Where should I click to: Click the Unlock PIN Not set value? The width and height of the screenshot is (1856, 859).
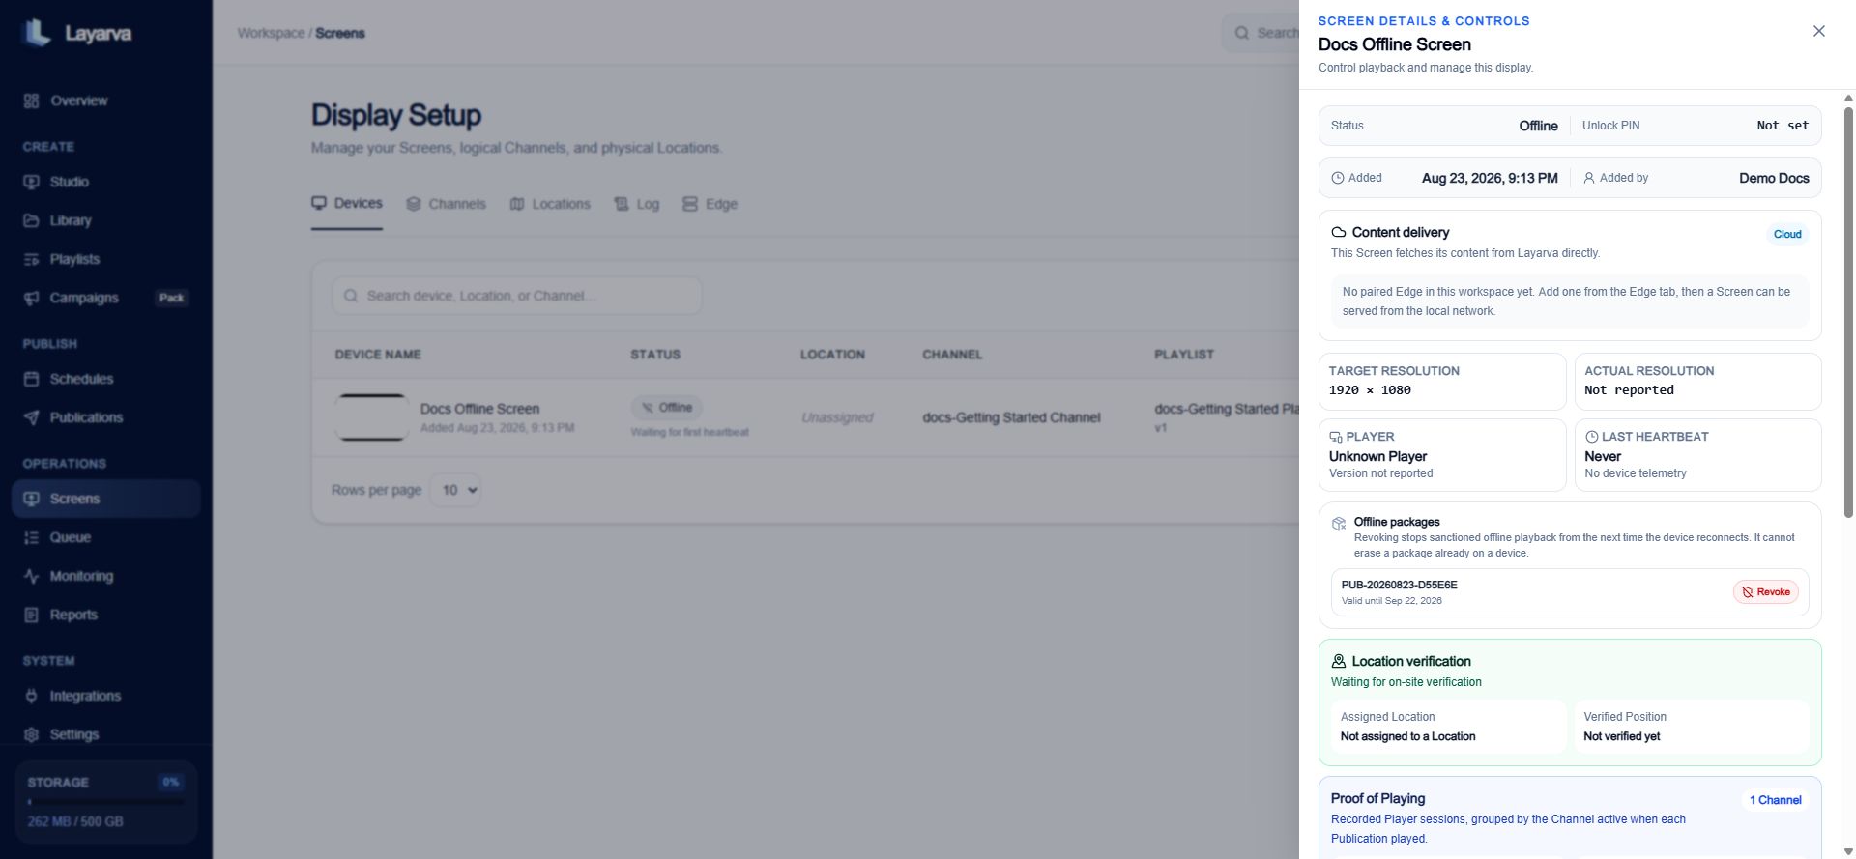(x=1783, y=126)
